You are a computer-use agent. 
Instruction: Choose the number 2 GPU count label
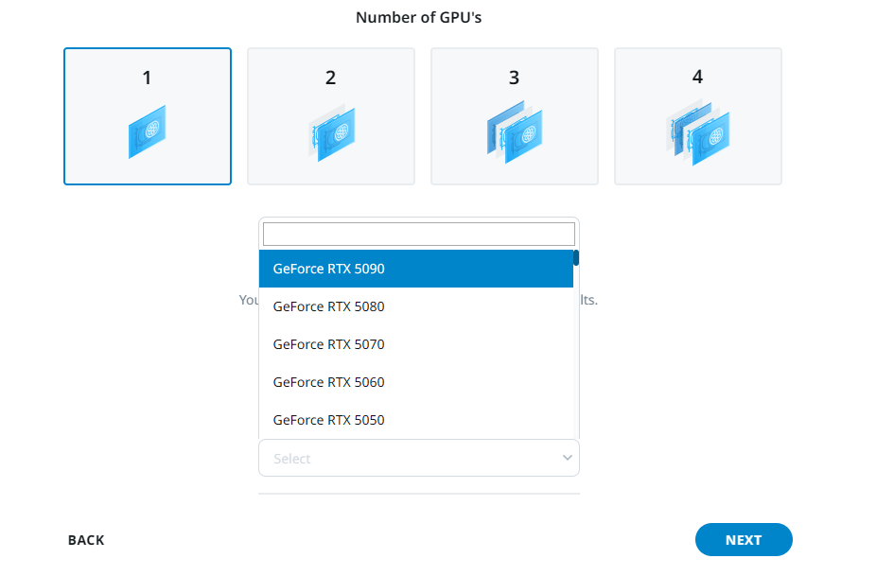[330, 78]
